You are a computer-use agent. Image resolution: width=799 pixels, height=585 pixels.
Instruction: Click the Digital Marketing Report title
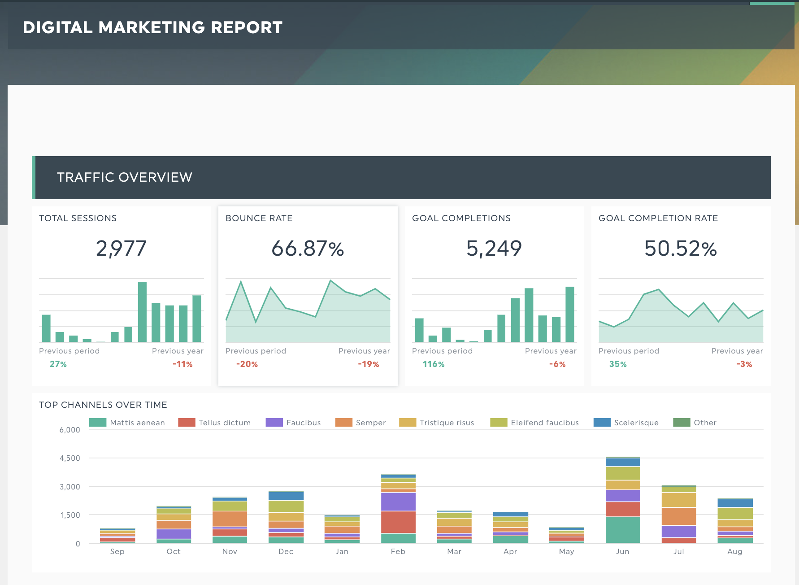(152, 27)
